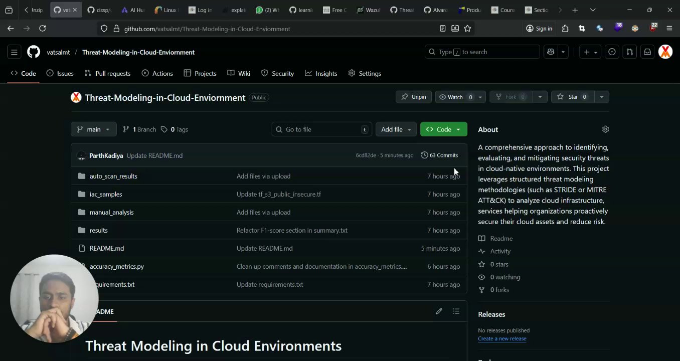Screen dimensions: 680x361
Task: Open the Pull requests tab
Action: (x=107, y=73)
